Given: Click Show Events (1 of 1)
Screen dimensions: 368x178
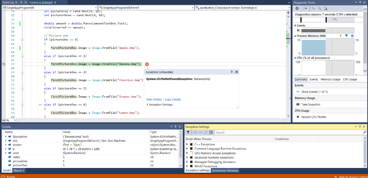Looking at the screenshot, I should coord(314,92).
